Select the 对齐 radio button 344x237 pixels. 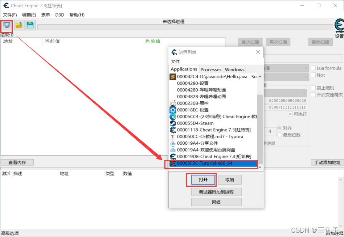(279, 128)
